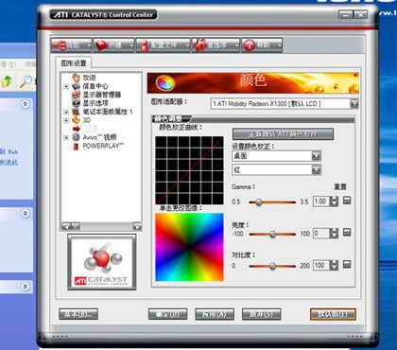Click the Avivo video icon in tree

pos(77,137)
